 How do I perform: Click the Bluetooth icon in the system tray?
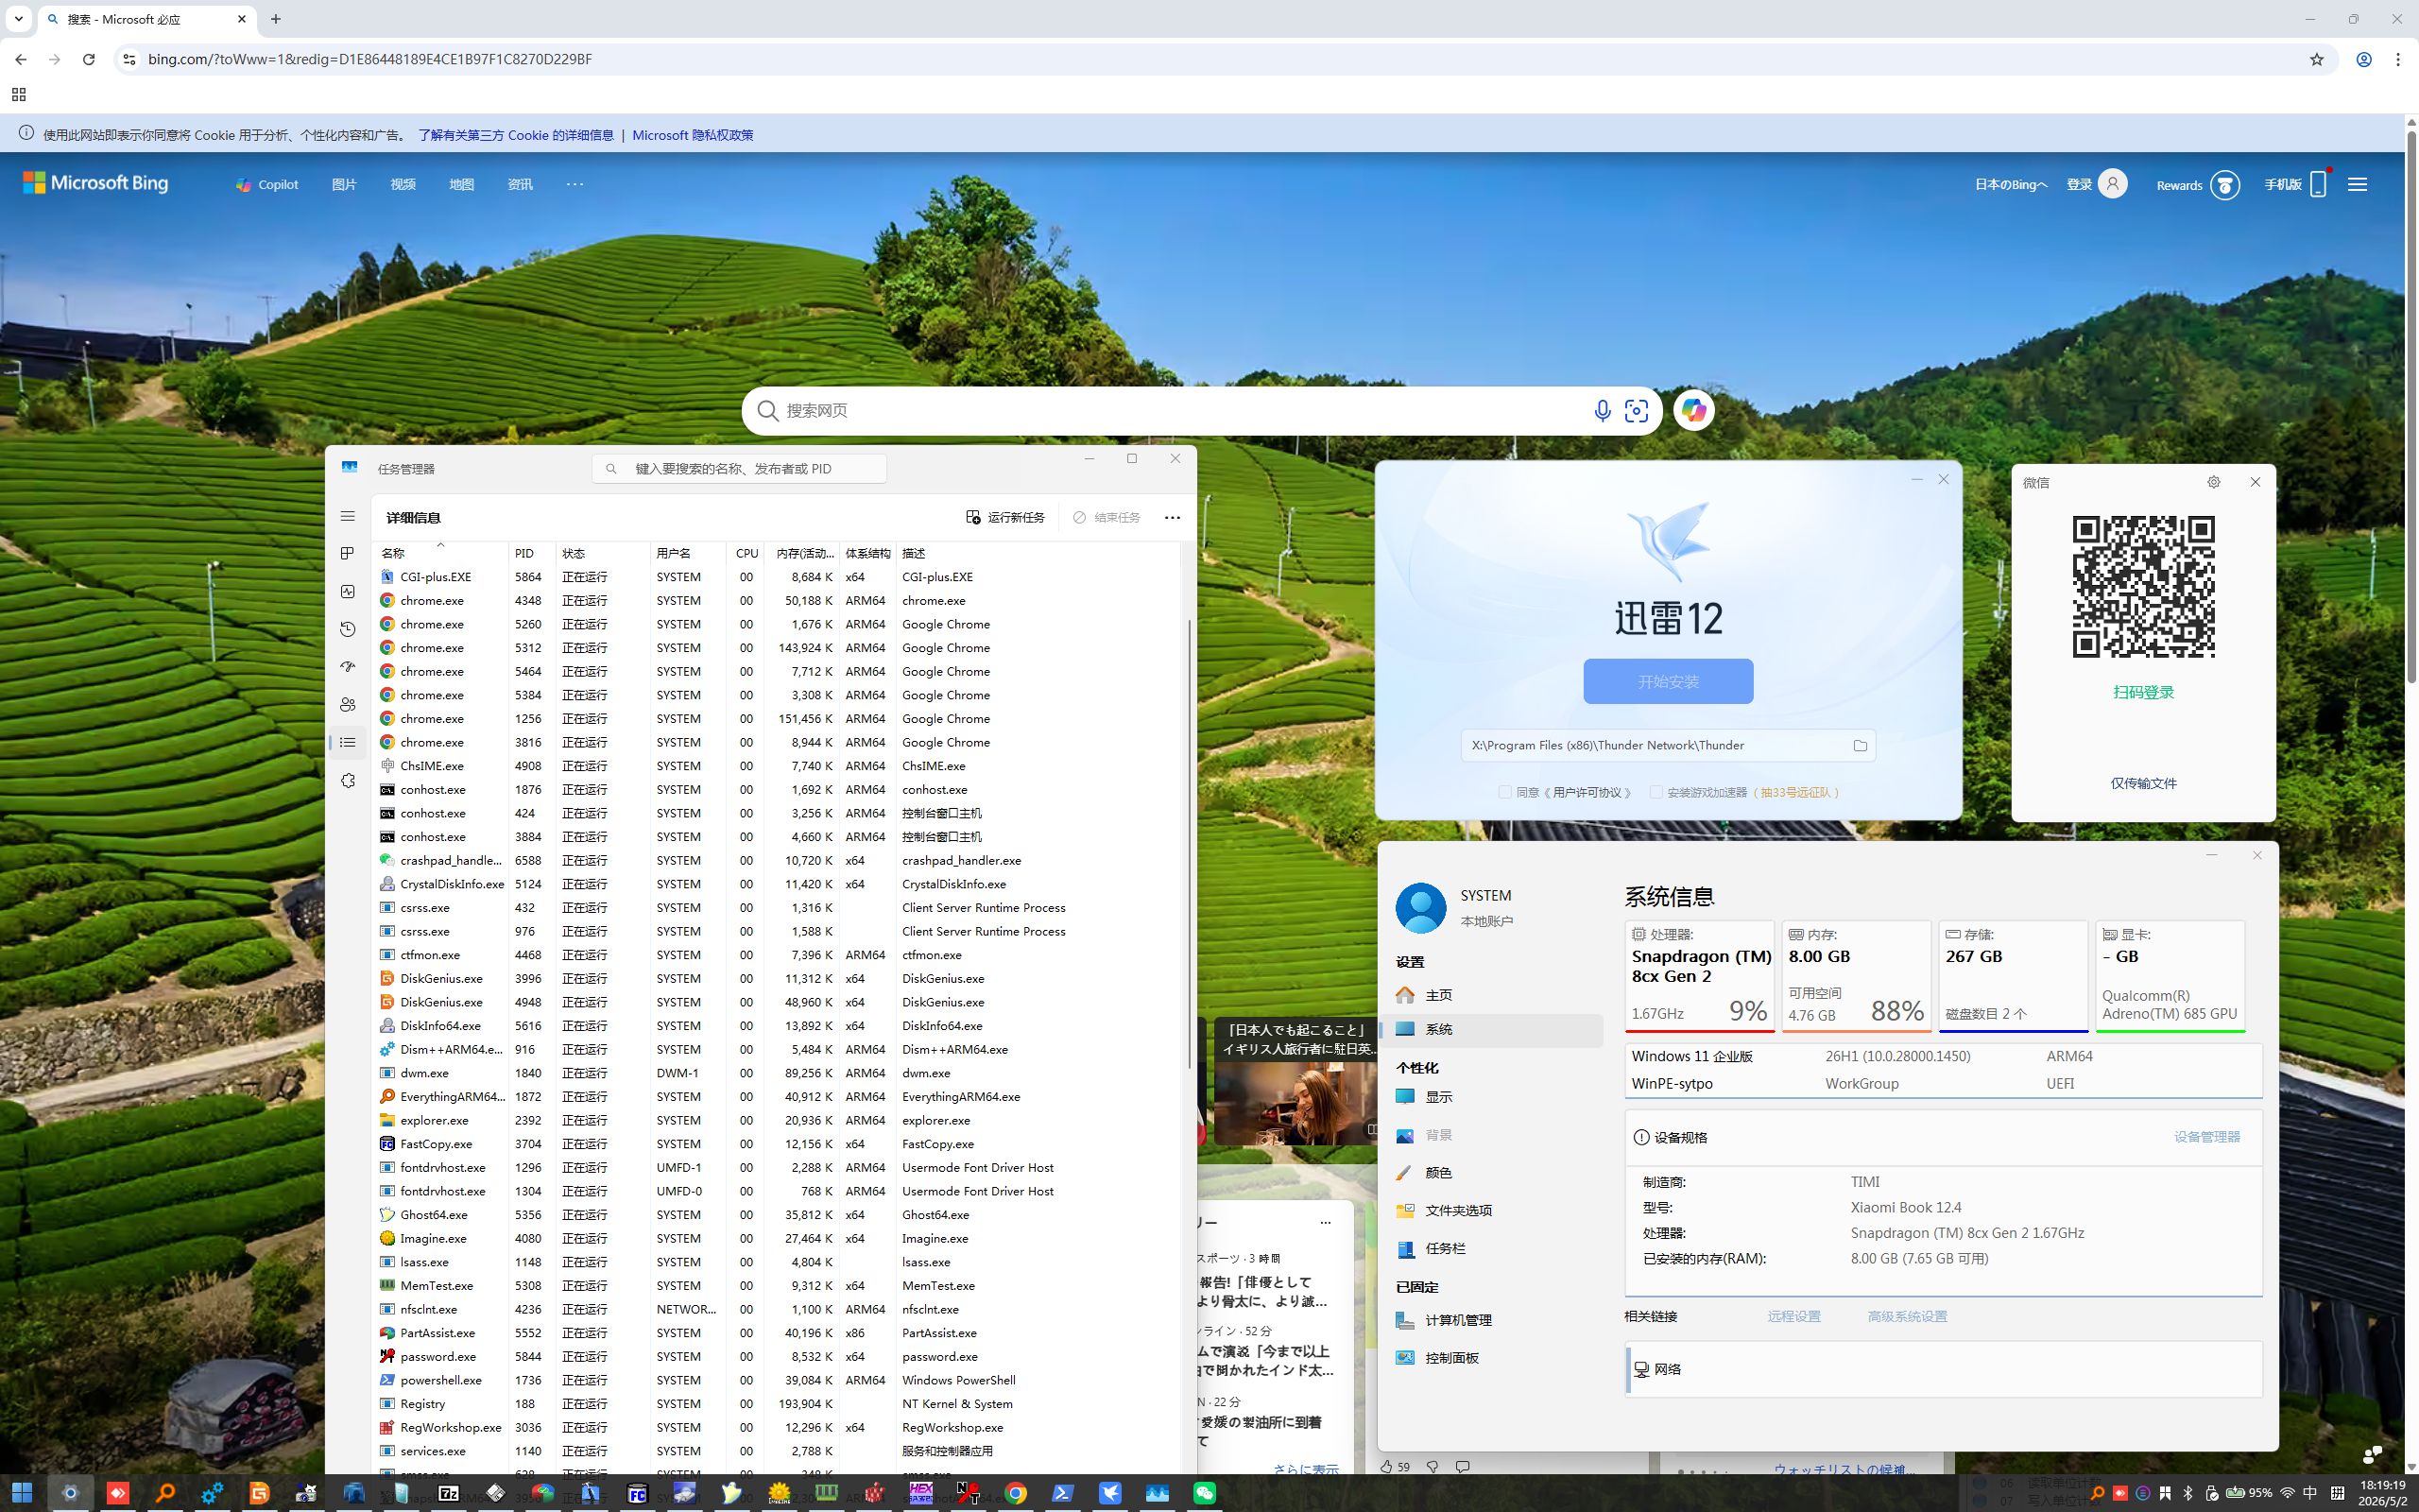pos(2188,1493)
